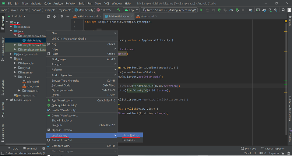This screenshot has width=292, height=156.
Task: Open the 7: Structure side tab
Action: [x=3, y=87]
